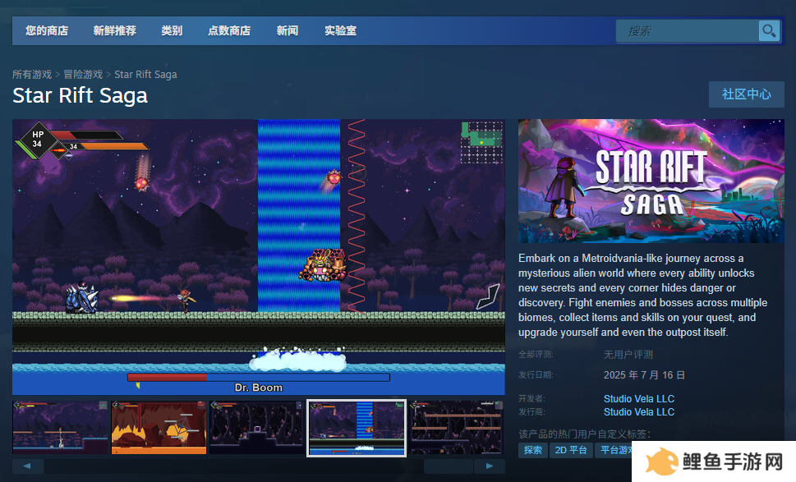Open the 您的商店 menu

[x=47, y=30]
